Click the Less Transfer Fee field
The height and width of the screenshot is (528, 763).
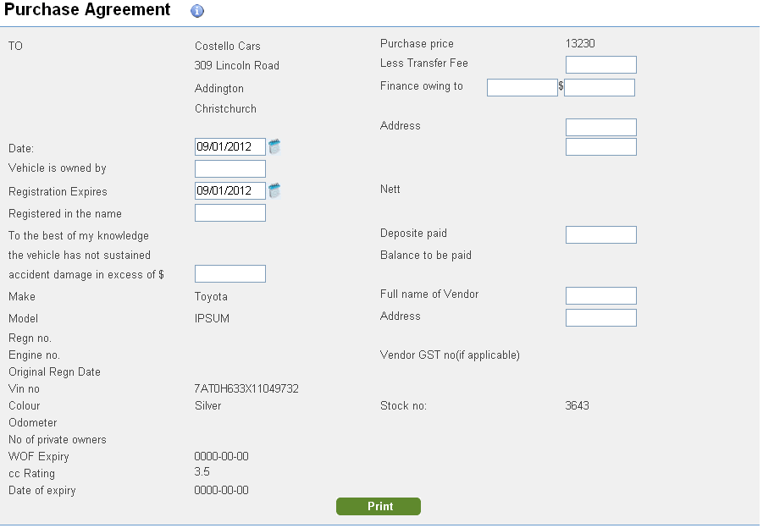click(601, 64)
